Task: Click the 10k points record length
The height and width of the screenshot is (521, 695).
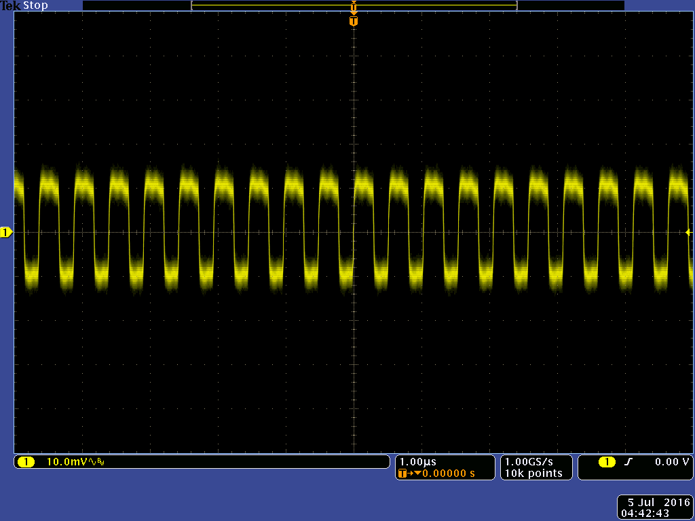Action: pyautogui.click(x=533, y=473)
